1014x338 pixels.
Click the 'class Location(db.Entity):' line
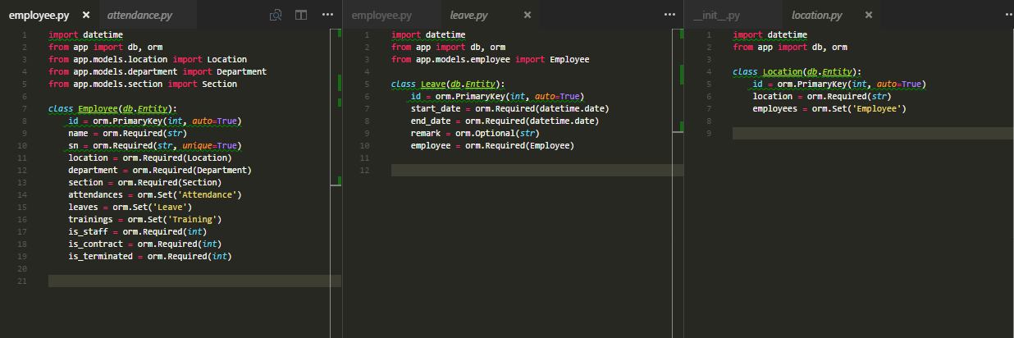797,71
